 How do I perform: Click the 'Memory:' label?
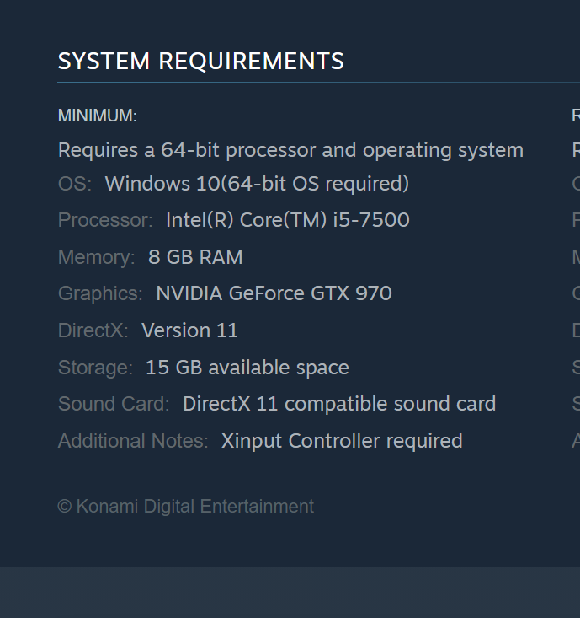point(97,257)
